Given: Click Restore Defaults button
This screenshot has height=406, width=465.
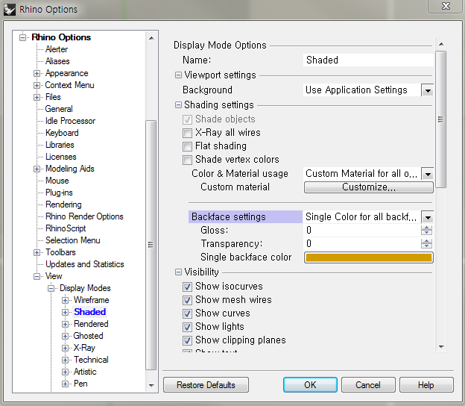Looking at the screenshot, I should 206,385.
